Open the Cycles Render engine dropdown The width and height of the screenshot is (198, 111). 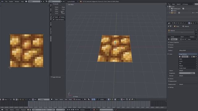(x=72, y=2)
